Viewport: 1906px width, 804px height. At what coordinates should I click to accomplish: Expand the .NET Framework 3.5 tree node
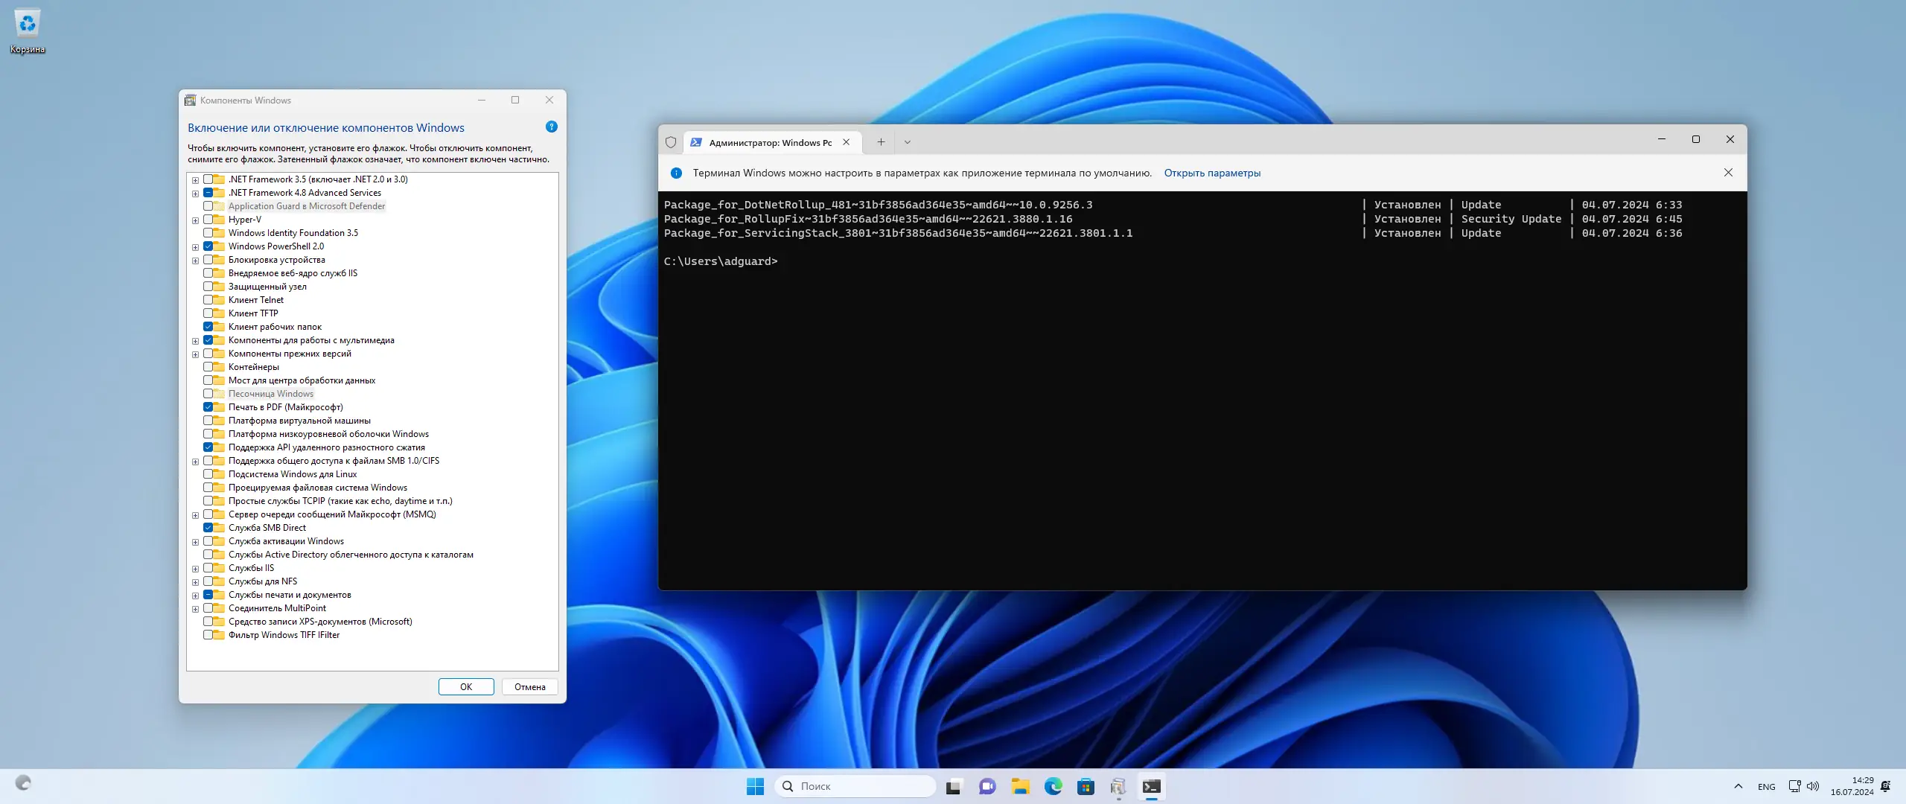pos(195,179)
